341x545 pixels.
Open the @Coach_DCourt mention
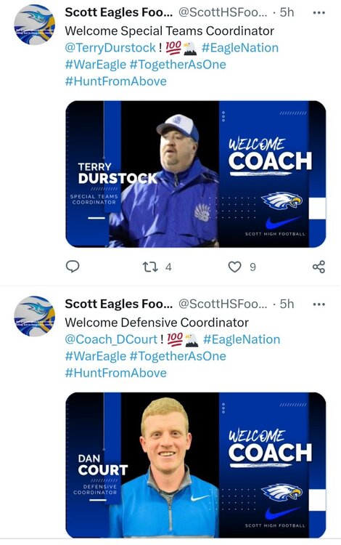point(111,339)
